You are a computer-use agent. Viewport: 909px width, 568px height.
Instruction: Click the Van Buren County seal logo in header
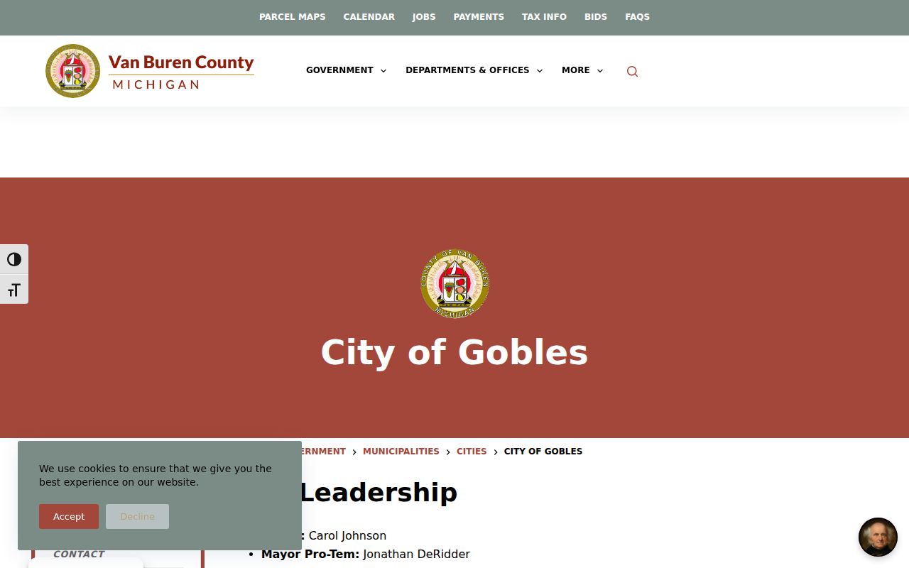(73, 71)
